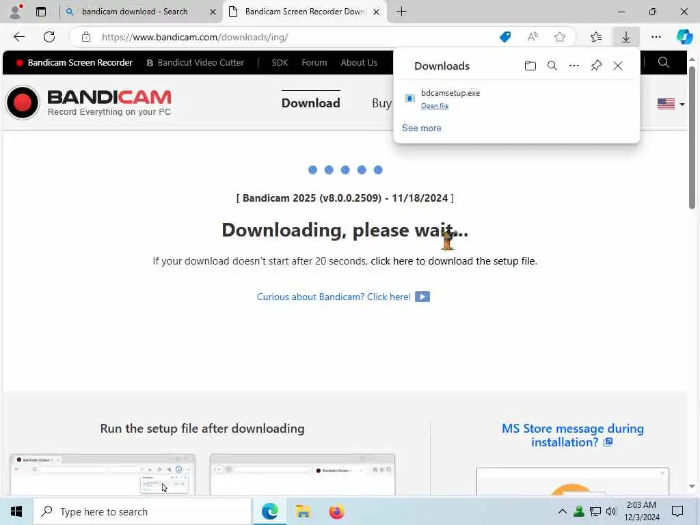This screenshot has height=525, width=700.
Task: Click See more in Downloads panel
Action: (x=421, y=128)
